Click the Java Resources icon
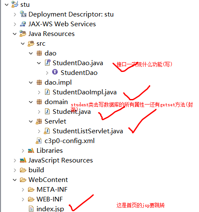 click(23, 33)
